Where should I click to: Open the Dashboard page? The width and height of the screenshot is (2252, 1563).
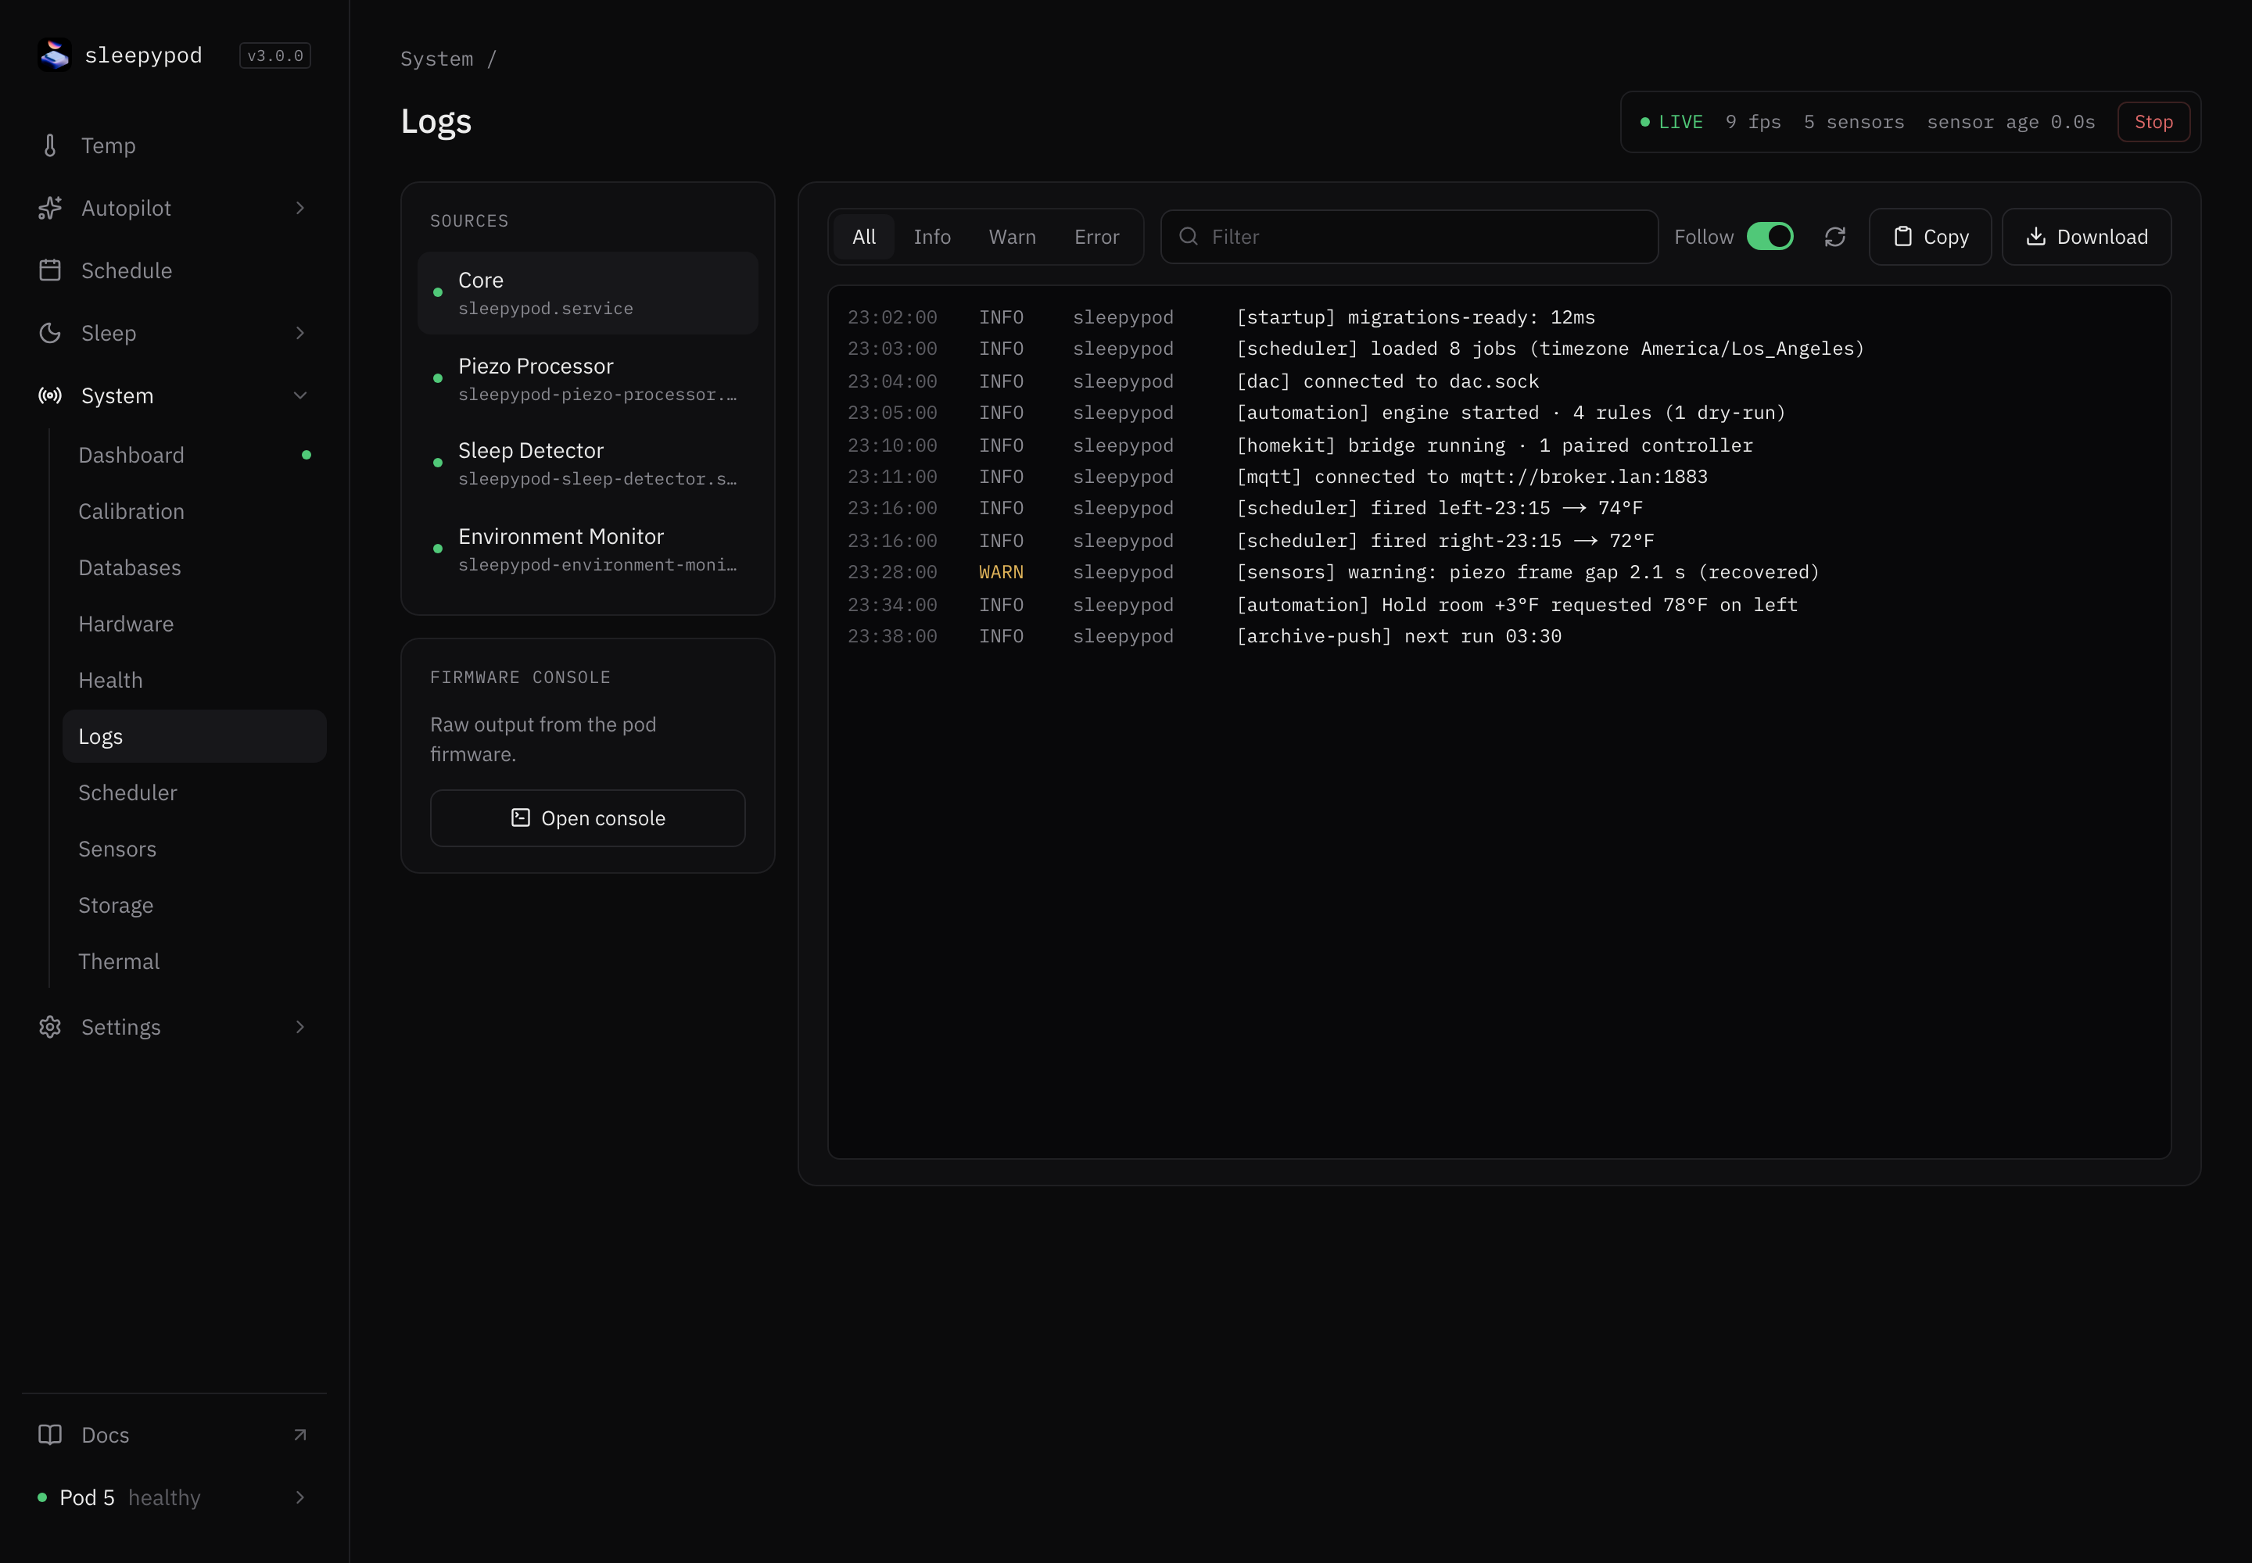pyautogui.click(x=194, y=456)
